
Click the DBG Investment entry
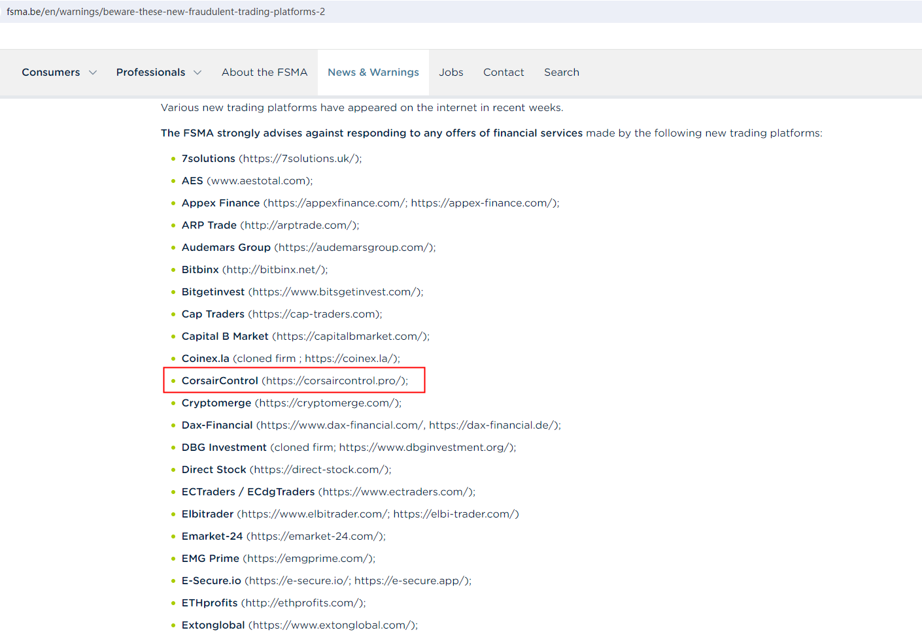224,448
